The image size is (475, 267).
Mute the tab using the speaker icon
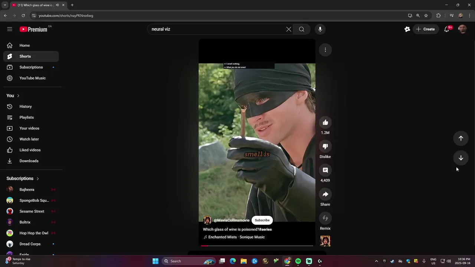57,5
